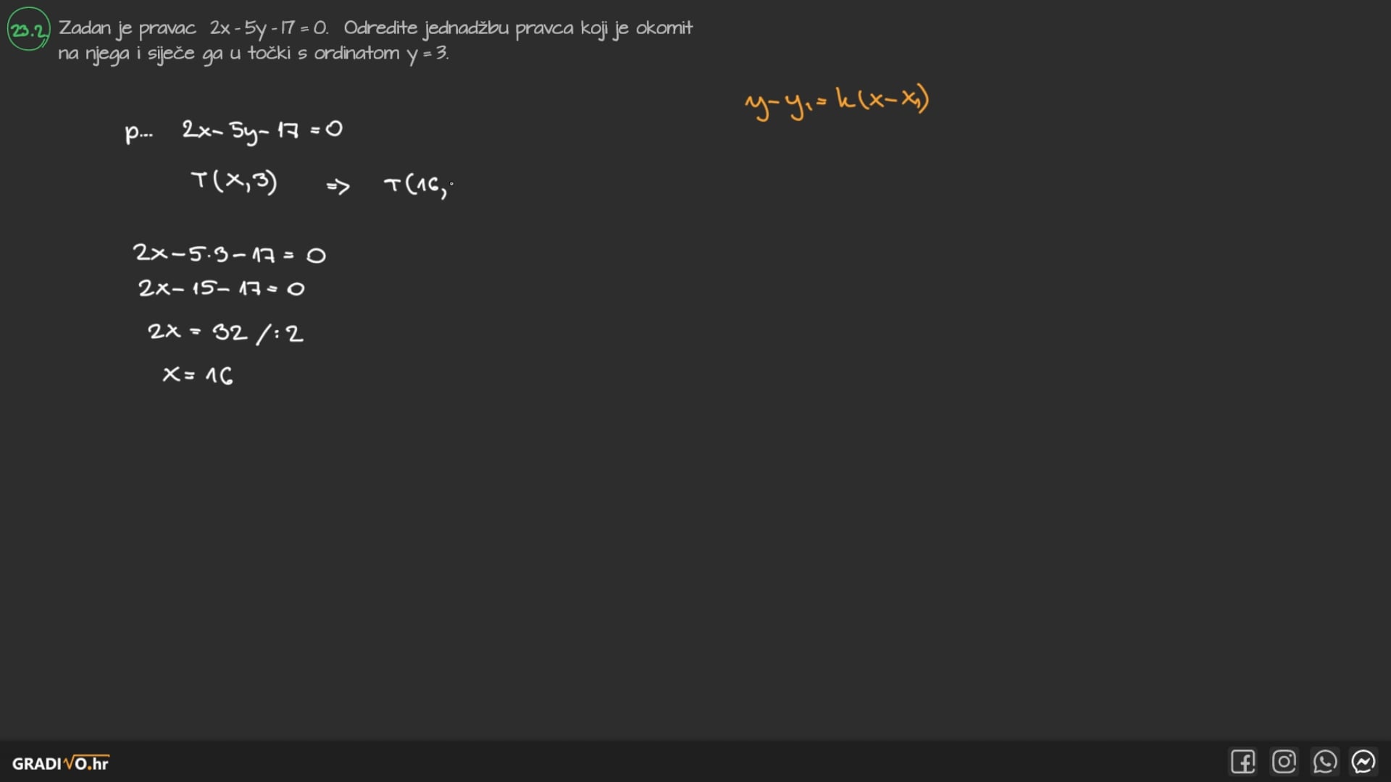
Task: Share via the WhatsApp icon
Action: point(1324,762)
